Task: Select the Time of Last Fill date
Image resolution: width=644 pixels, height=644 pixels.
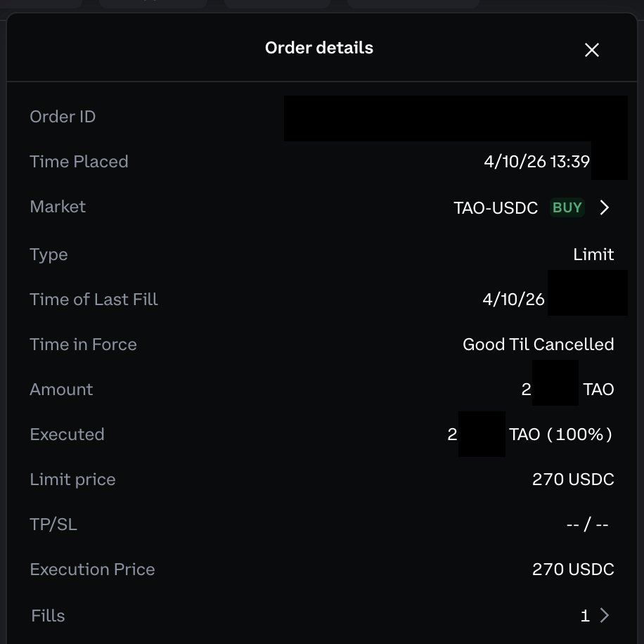Action: pos(513,300)
